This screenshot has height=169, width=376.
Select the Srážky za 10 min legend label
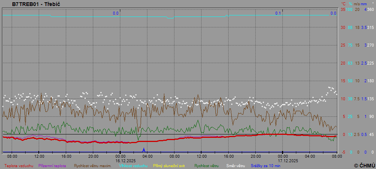pos(265,166)
